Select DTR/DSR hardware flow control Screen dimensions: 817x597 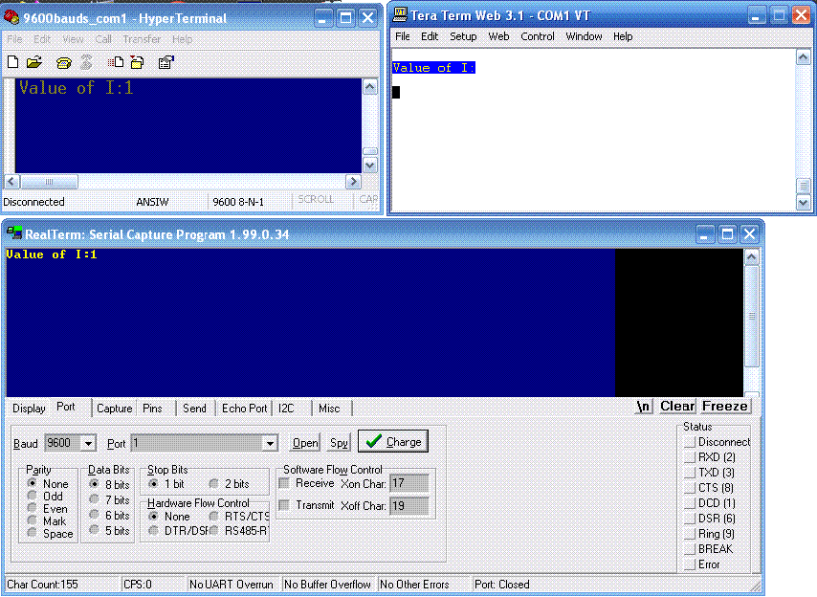click(153, 531)
